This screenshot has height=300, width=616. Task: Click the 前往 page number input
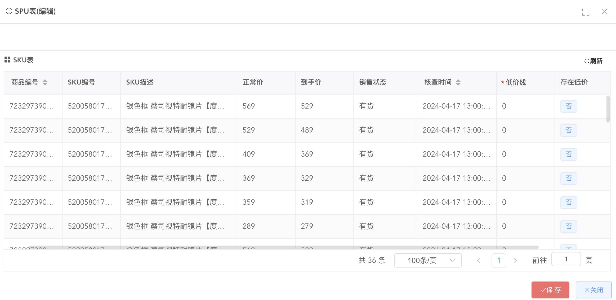pyautogui.click(x=566, y=259)
